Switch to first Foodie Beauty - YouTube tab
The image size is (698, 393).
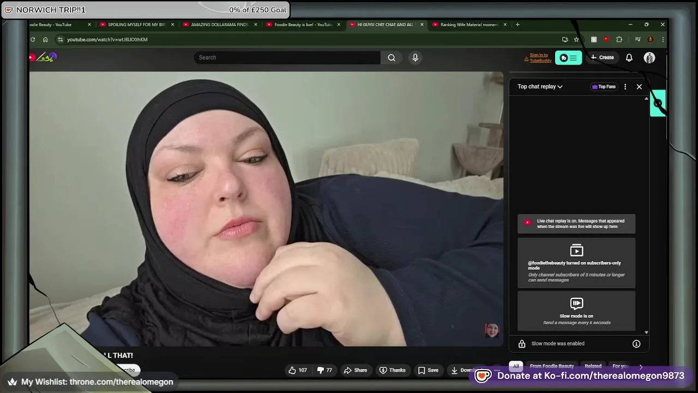coord(60,25)
